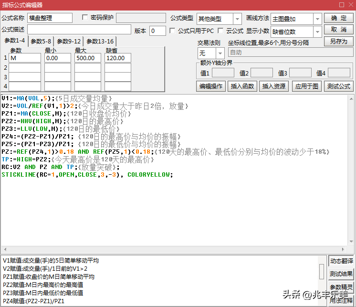Screen dimensions: 356x307
Task: Show 测试结果 test results
Action: [341, 274]
